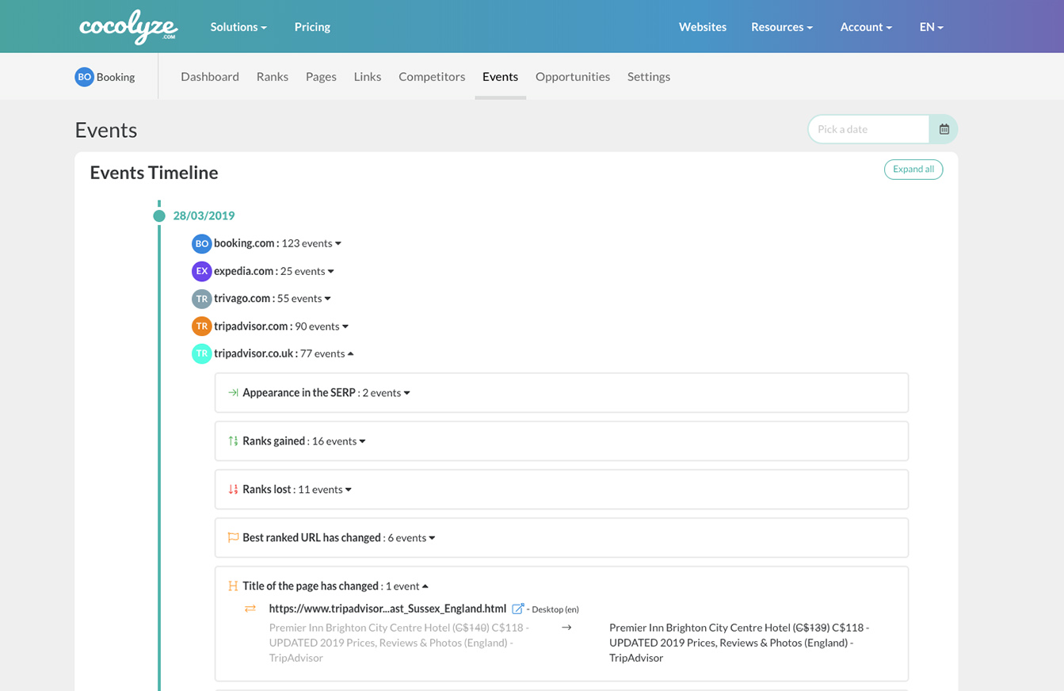Click the old title text with C$140
This screenshot has width=1064, height=691.
pyautogui.click(x=399, y=643)
